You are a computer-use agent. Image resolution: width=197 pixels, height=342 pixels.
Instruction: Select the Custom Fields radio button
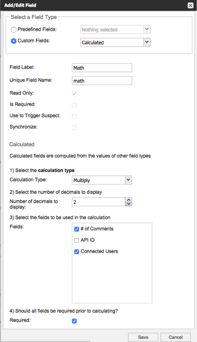point(14,41)
